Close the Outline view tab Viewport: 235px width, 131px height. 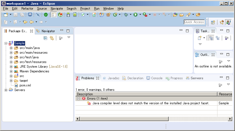(x=213, y=55)
